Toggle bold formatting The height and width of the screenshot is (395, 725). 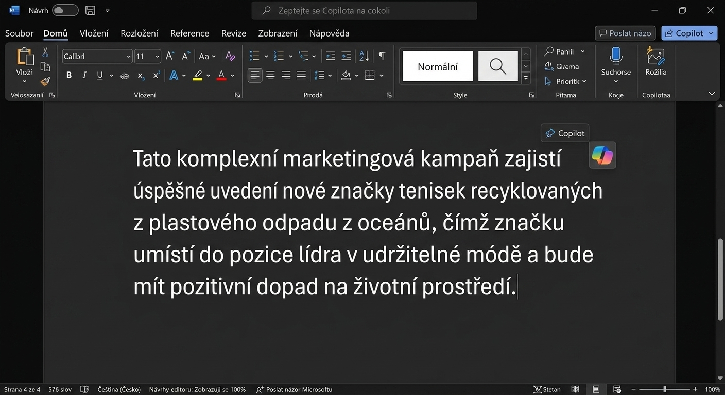coord(69,76)
